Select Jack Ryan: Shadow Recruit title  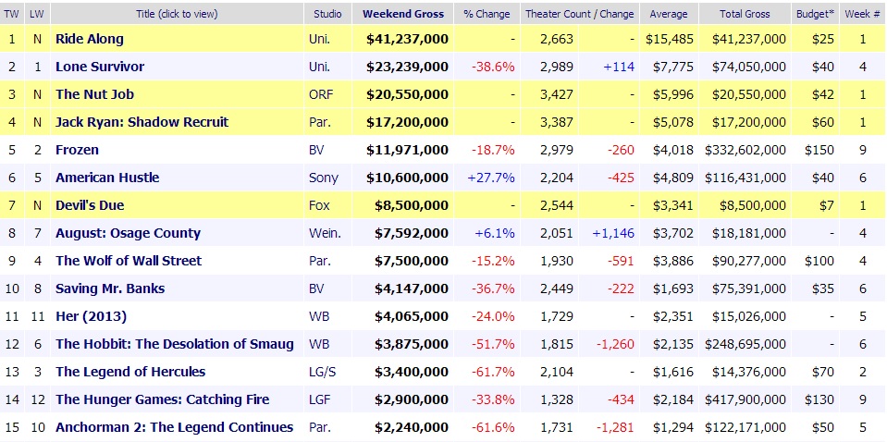point(142,122)
